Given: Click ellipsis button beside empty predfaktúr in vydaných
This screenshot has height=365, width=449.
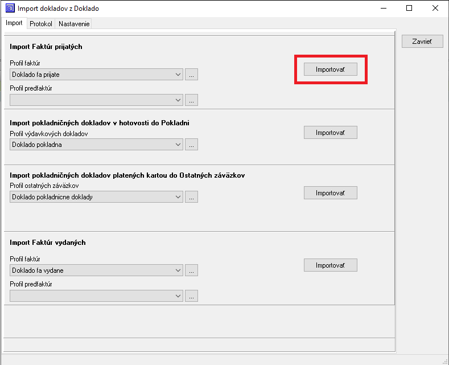Looking at the screenshot, I should [191, 296].
